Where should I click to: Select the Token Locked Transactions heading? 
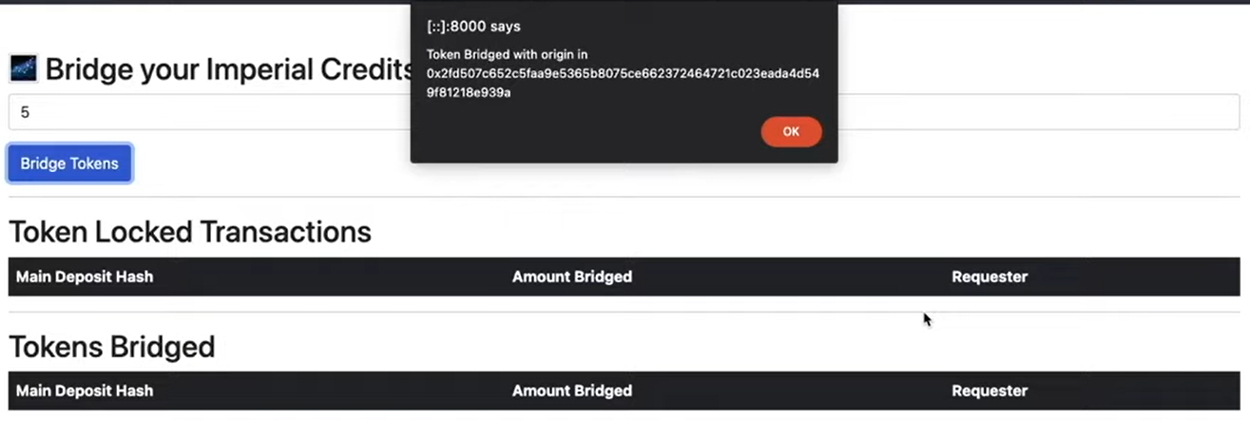[x=190, y=232]
